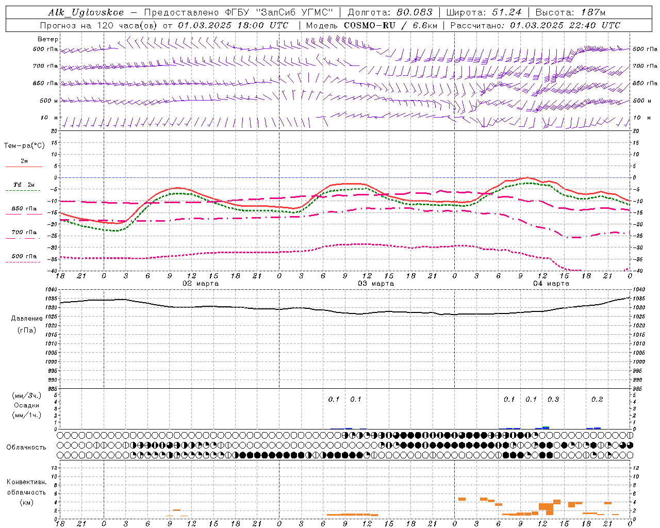
Task: Click the Рассчитано: 01.03.2025 22:40 UTC text
Action: click(535, 25)
